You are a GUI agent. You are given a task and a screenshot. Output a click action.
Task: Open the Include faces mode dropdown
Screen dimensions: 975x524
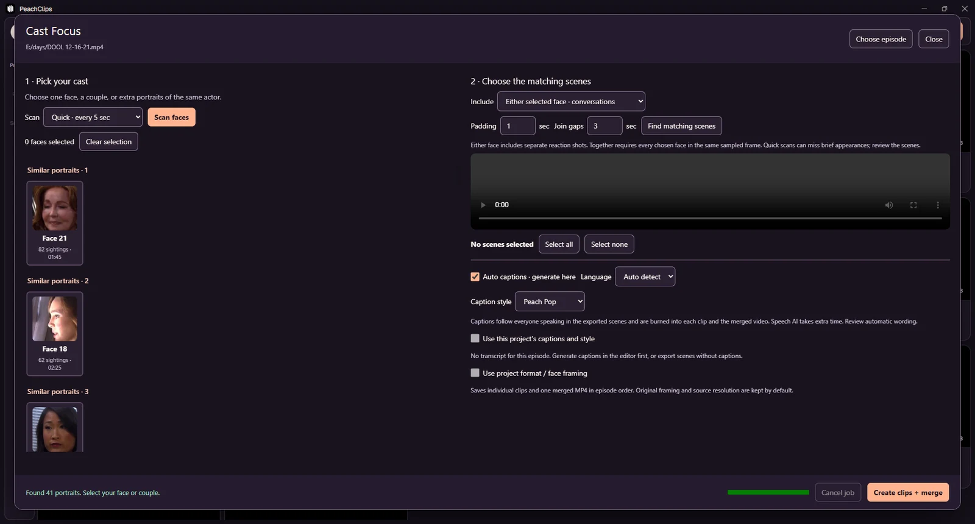571,101
